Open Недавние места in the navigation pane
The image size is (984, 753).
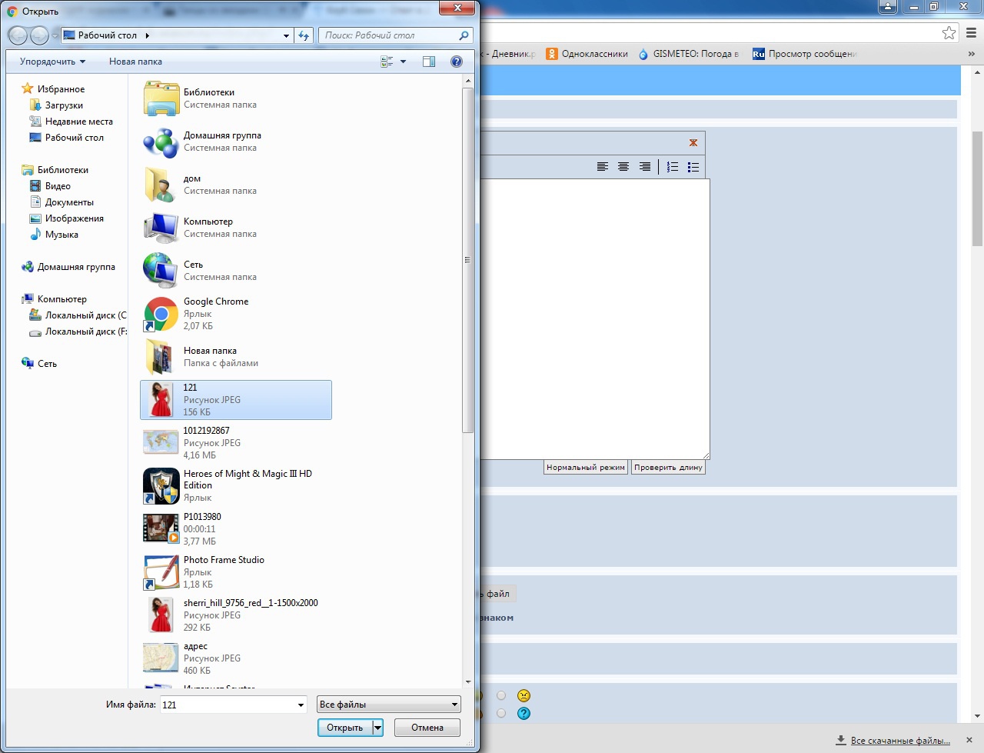tap(78, 122)
